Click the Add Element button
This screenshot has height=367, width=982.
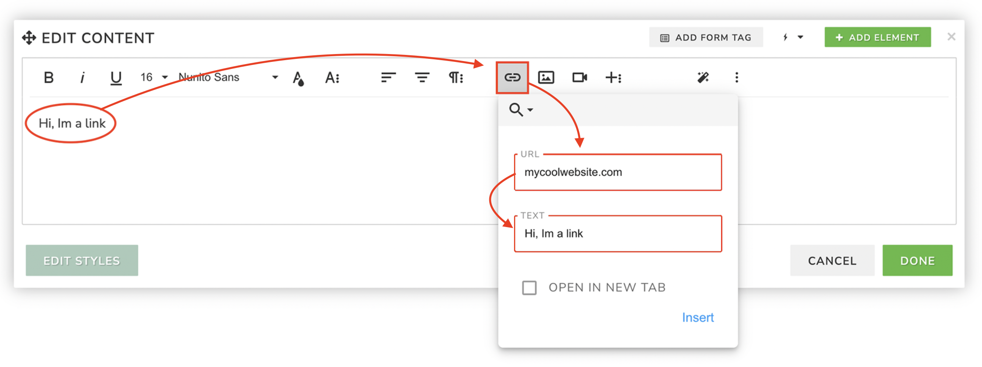tap(878, 37)
